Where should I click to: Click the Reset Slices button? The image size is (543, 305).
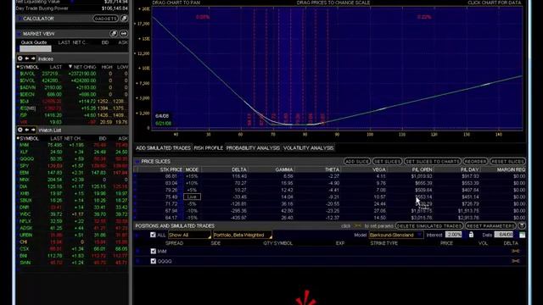pos(507,162)
